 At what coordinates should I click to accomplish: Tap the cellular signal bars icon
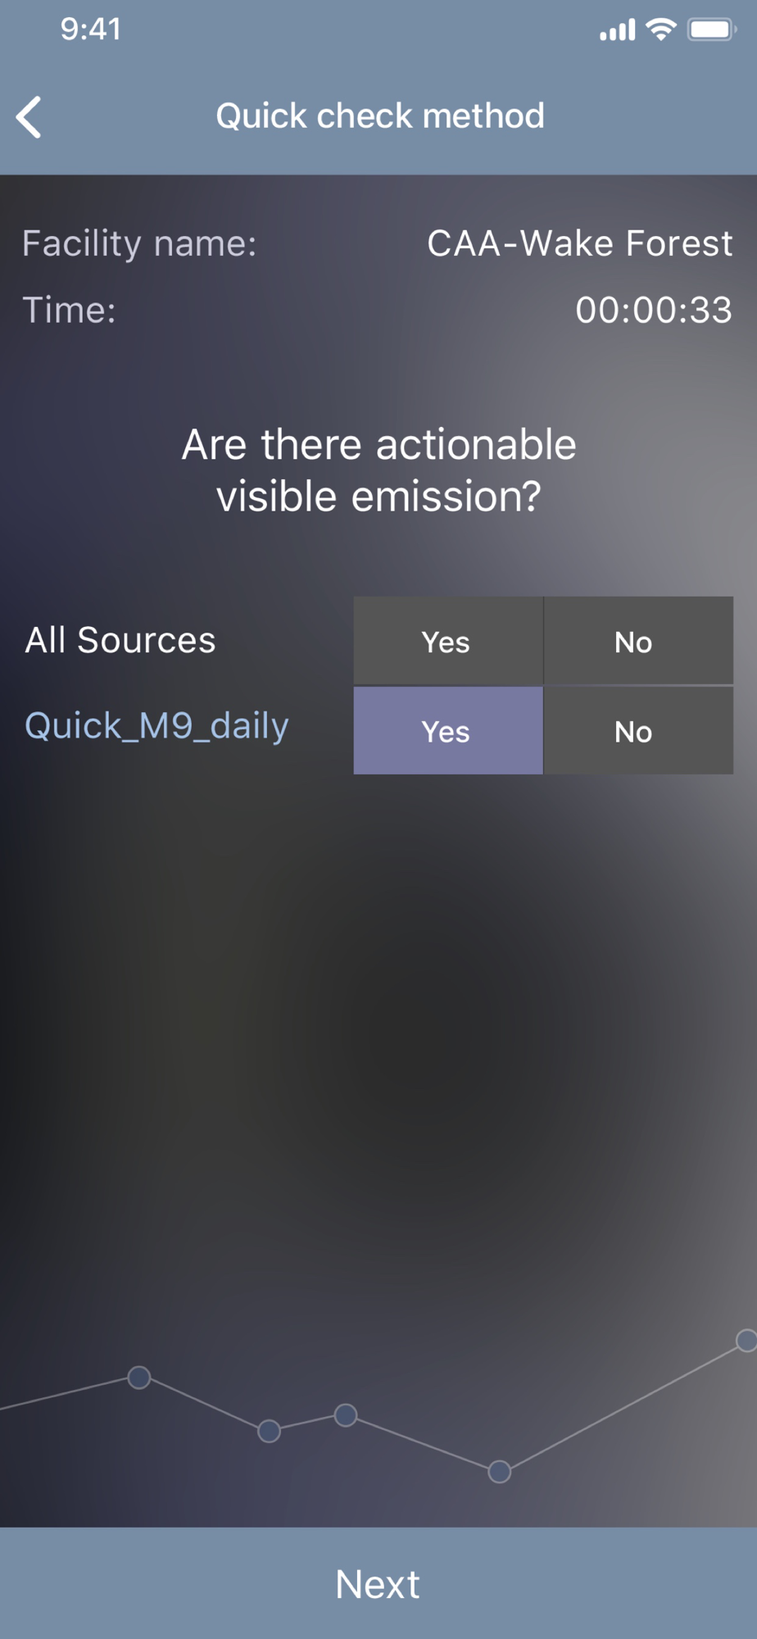(x=617, y=31)
